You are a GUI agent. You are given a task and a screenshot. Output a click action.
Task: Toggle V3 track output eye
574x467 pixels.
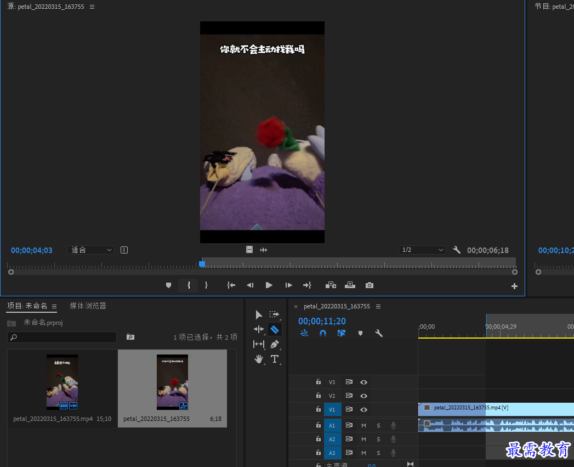pos(363,382)
